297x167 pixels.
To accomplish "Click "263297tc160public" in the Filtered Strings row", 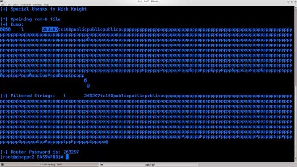I will tap(106, 96).
